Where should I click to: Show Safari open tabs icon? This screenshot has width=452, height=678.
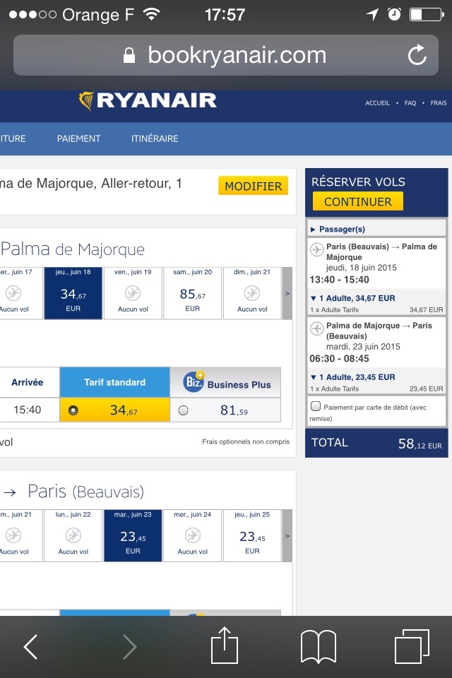tap(412, 646)
